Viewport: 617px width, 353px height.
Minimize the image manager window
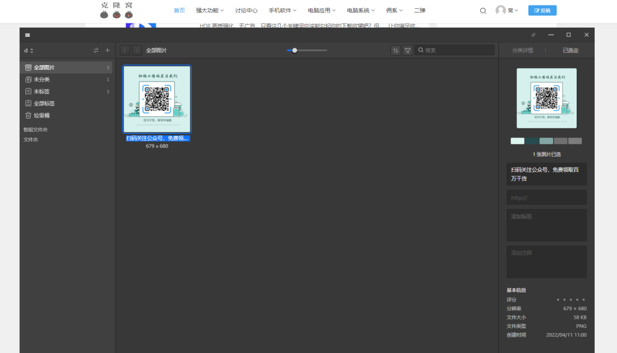pos(551,35)
